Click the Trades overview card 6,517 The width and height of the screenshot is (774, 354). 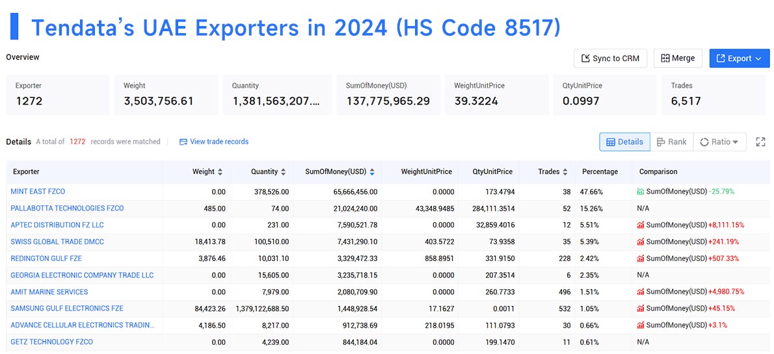714,95
